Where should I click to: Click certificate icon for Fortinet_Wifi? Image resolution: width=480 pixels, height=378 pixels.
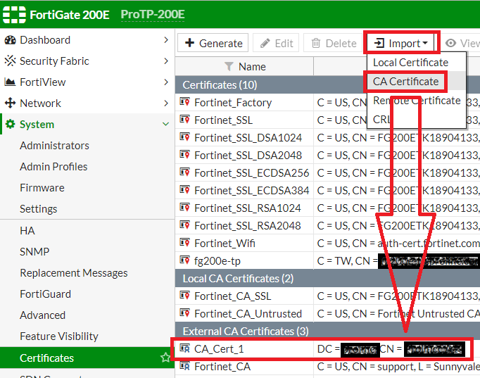(184, 242)
